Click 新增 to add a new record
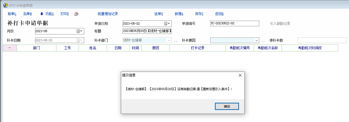The height and width of the screenshot is (122, 349). pos(179,14)
